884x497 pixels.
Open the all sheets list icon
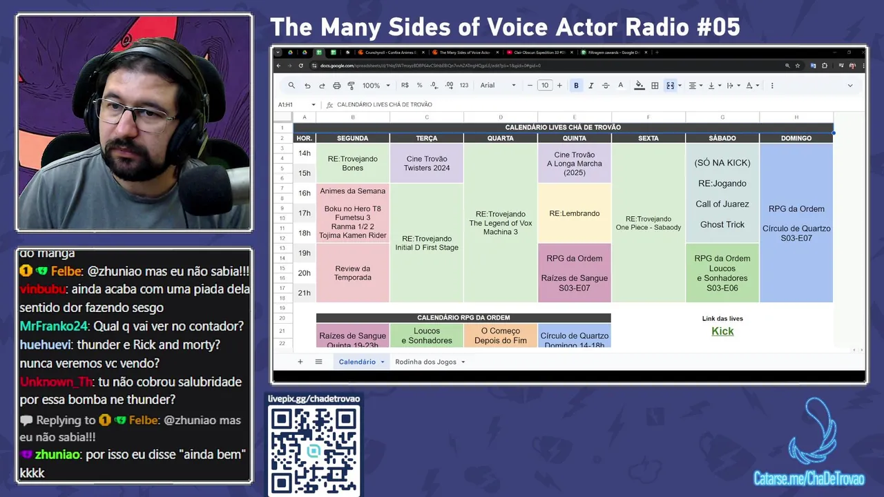pos(318,362)
